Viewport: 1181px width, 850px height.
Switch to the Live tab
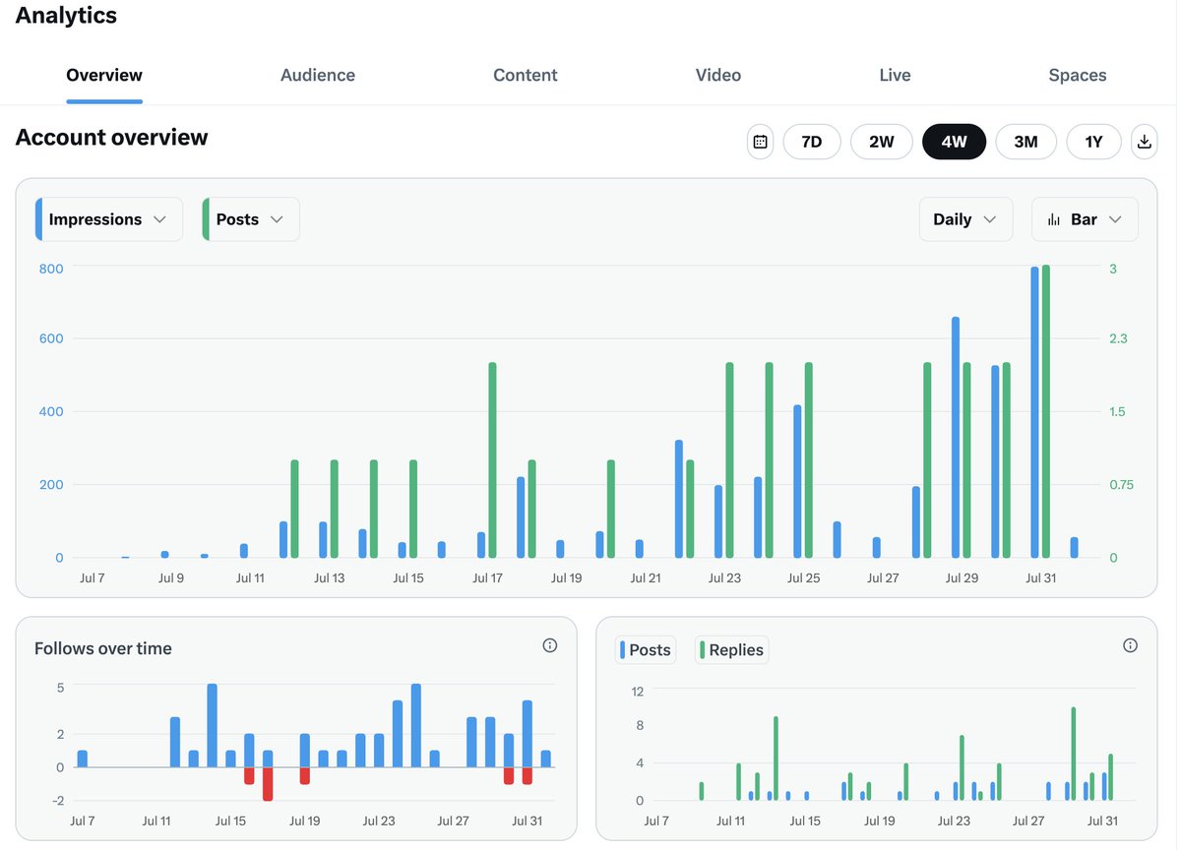point(895,75)
